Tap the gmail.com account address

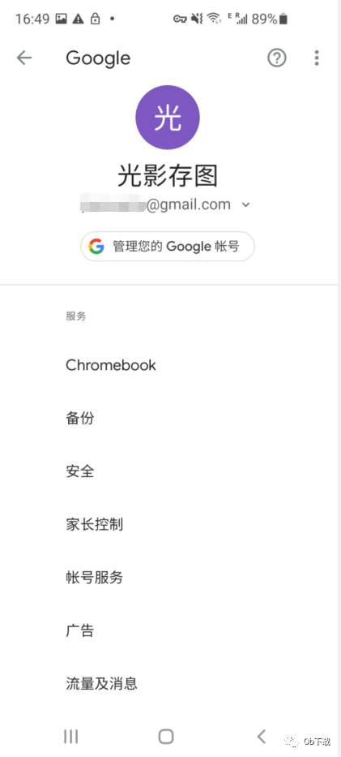(x=156, y=204)
